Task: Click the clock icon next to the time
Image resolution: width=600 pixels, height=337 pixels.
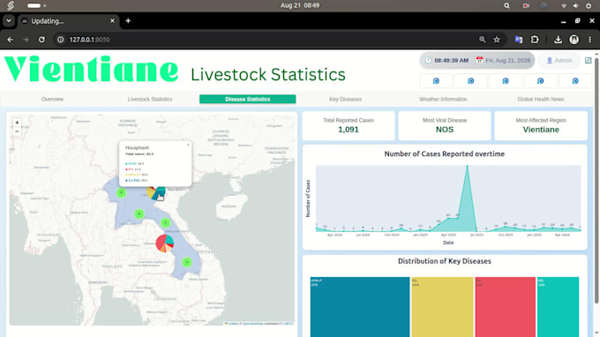Action: tap(428, 61)
